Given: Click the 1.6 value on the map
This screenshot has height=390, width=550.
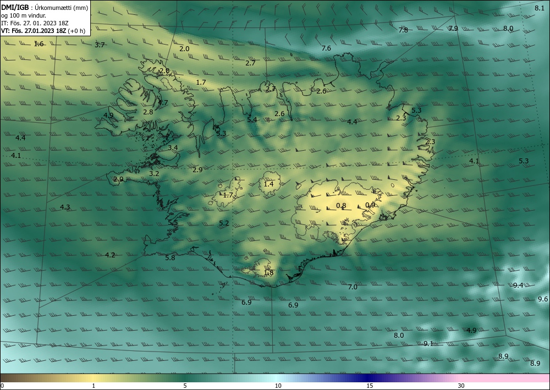Looking at the screenshot, I should coord(38,44).
